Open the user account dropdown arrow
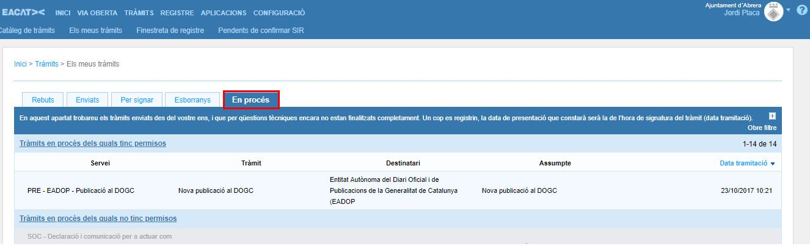This screenshot has height=246, width=810. click(789, 10)
